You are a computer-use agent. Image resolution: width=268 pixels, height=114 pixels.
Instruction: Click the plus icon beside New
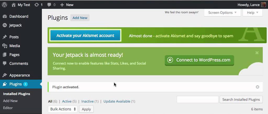tap(62, 5)
